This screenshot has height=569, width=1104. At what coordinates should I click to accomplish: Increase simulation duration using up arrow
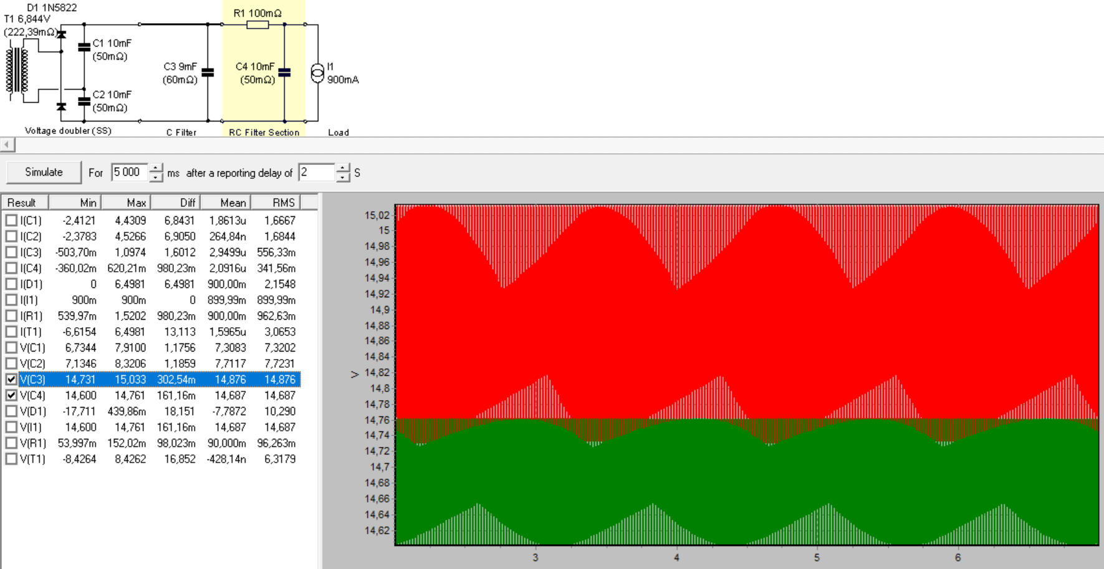156,168
